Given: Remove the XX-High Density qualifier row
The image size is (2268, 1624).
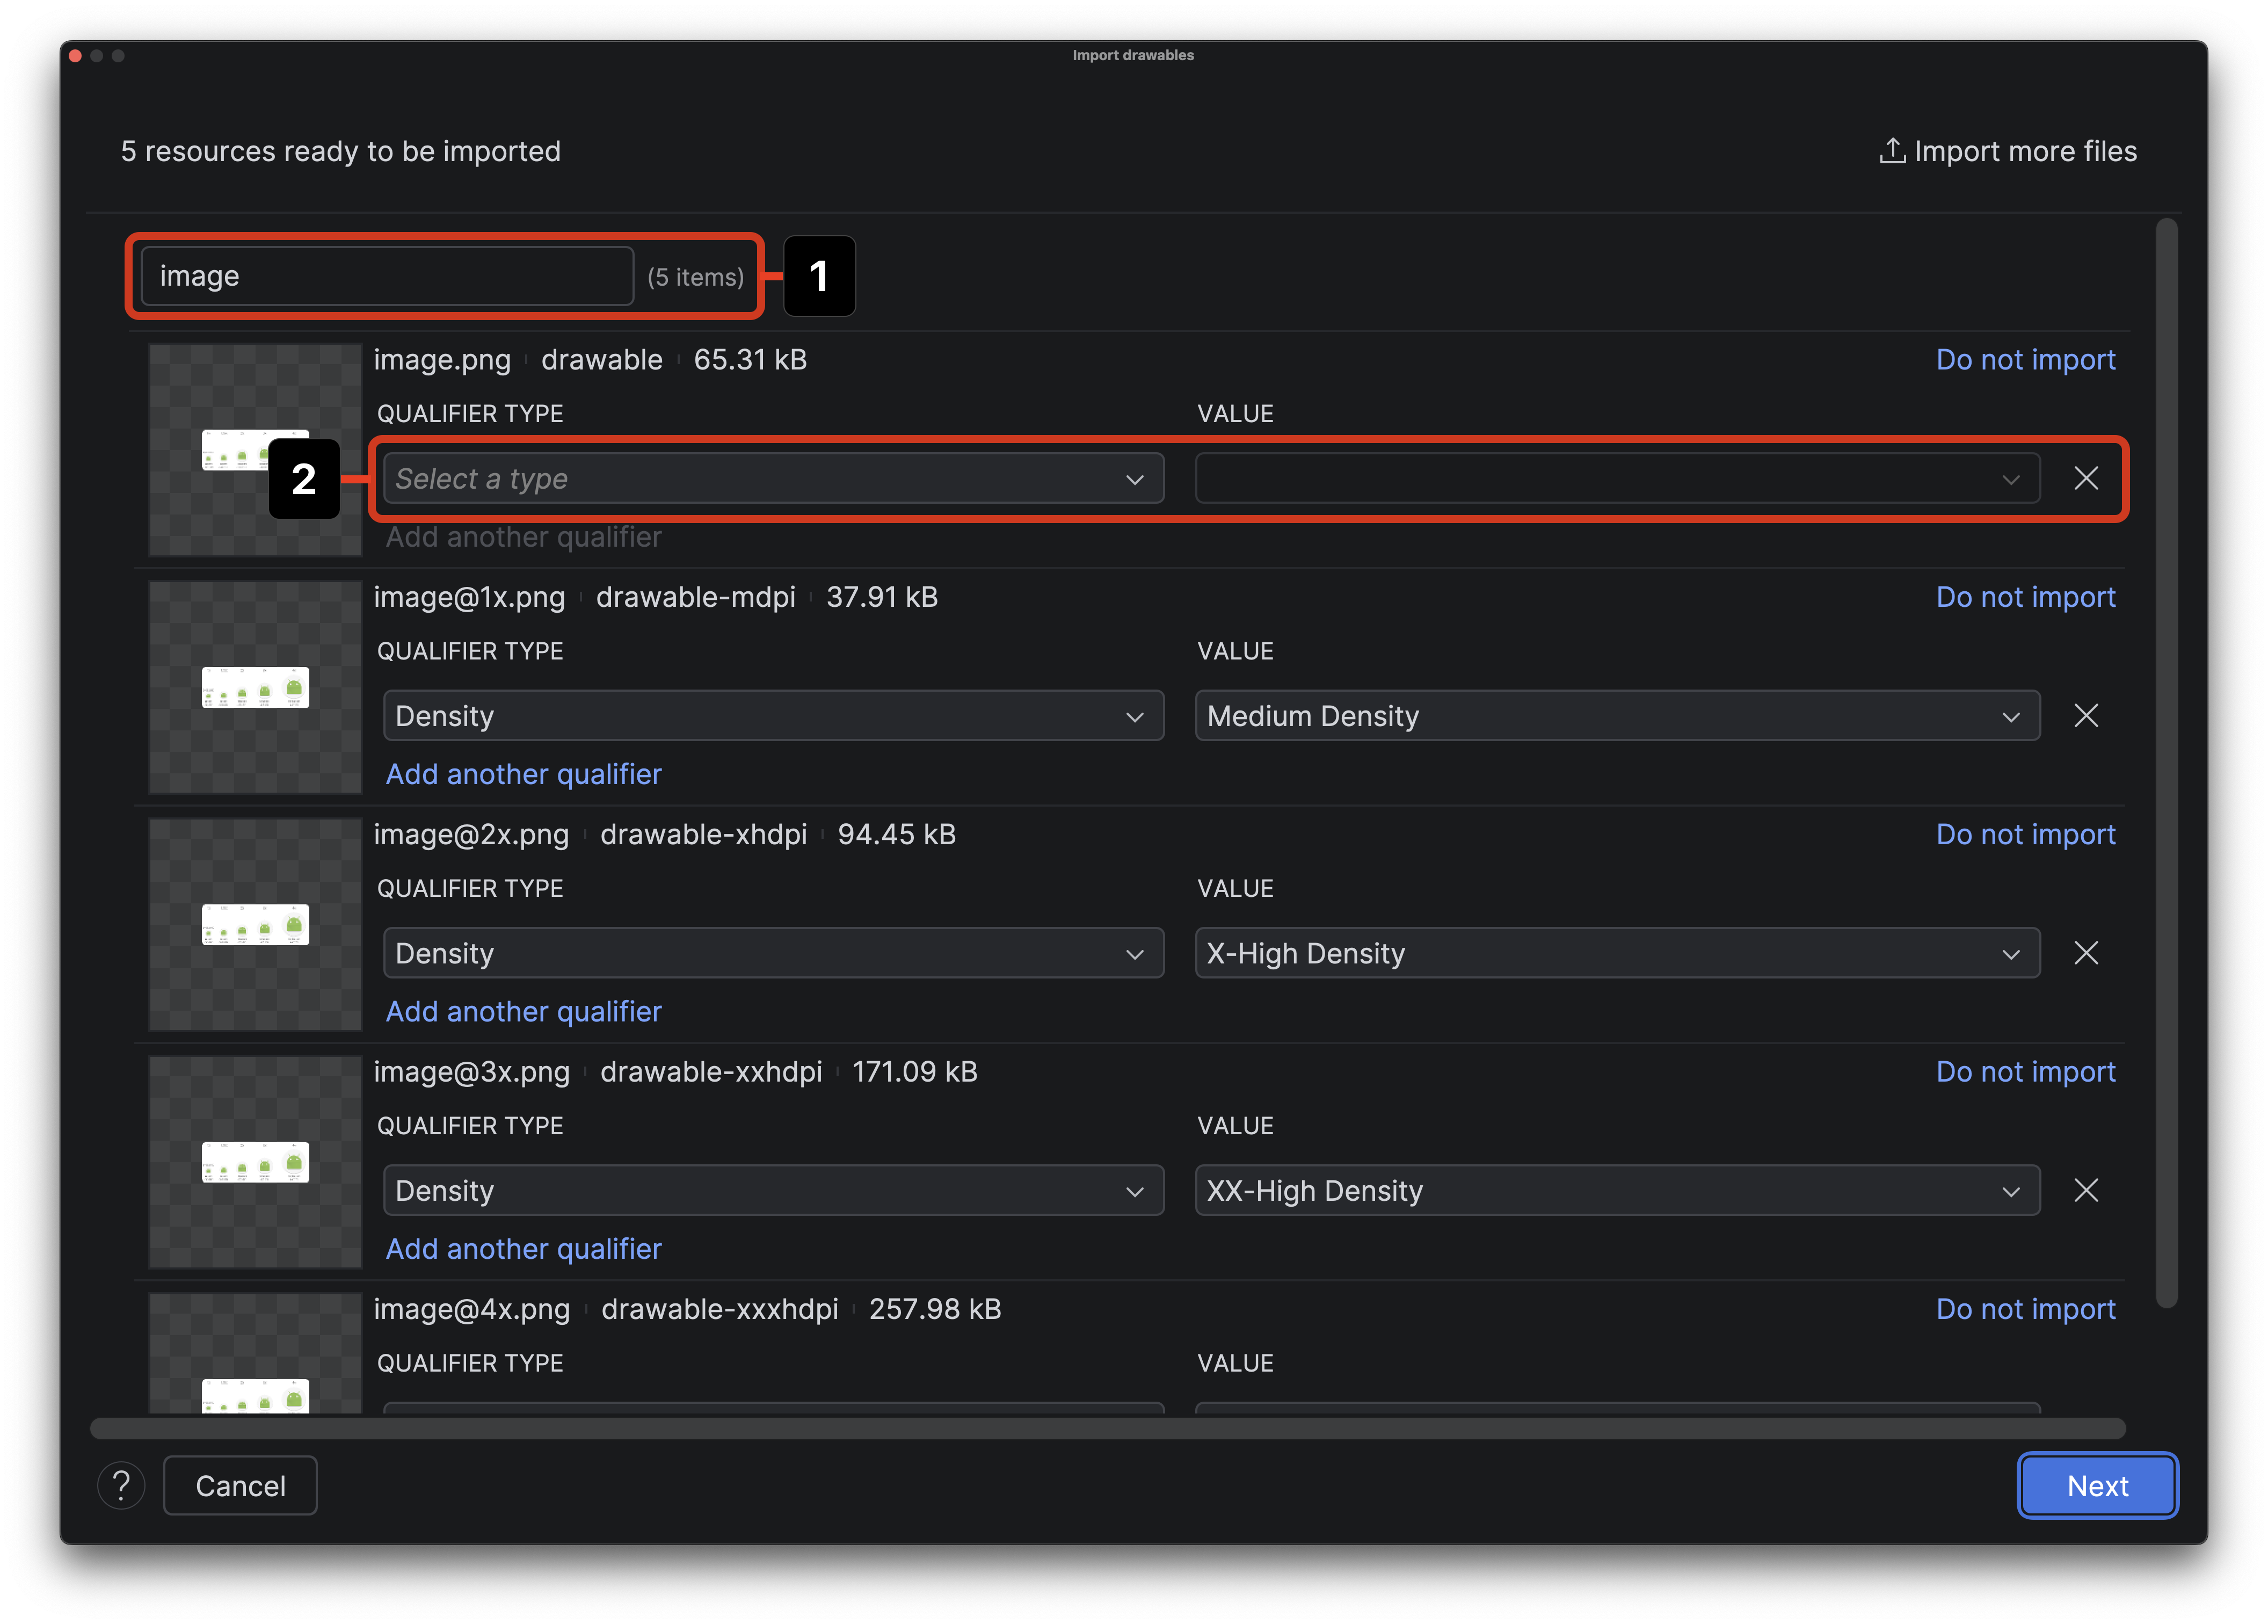Looking at the screenshot, I should (2085, 1190).
